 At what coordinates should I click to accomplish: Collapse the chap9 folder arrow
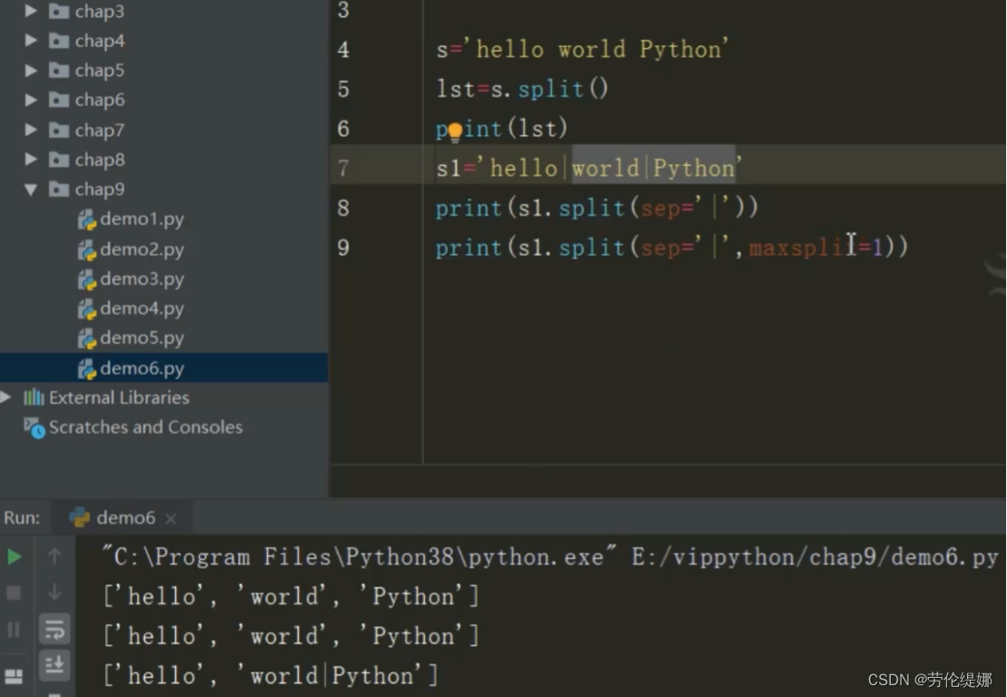30,190
